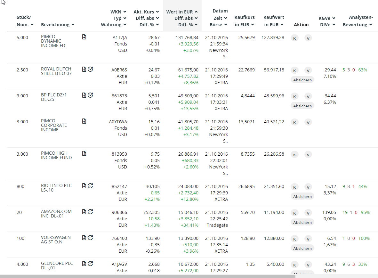Click the circular clock icon for Volkswagen AG
The image size is (378, 278).
[90, 238]
